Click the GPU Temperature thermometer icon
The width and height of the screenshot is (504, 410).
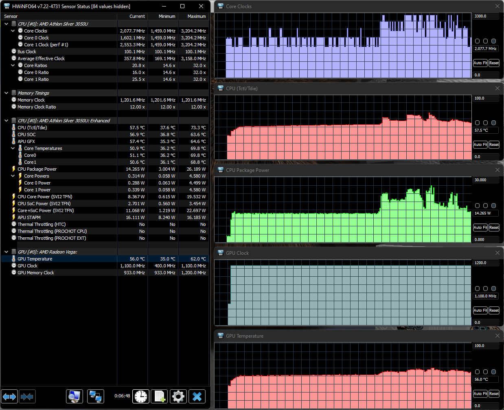click(14, 259)
